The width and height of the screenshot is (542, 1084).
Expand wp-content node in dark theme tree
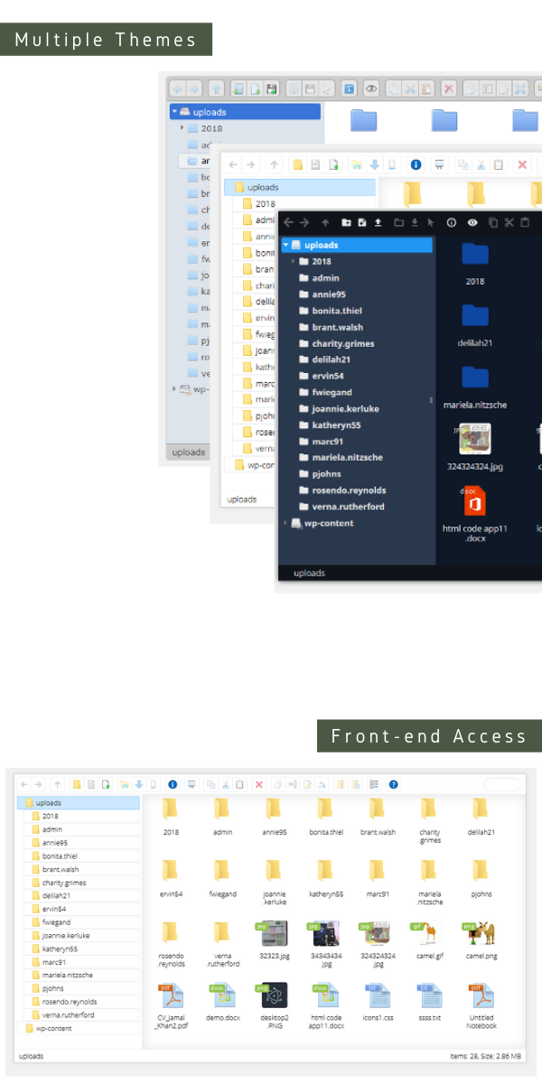tap(285, 523)
